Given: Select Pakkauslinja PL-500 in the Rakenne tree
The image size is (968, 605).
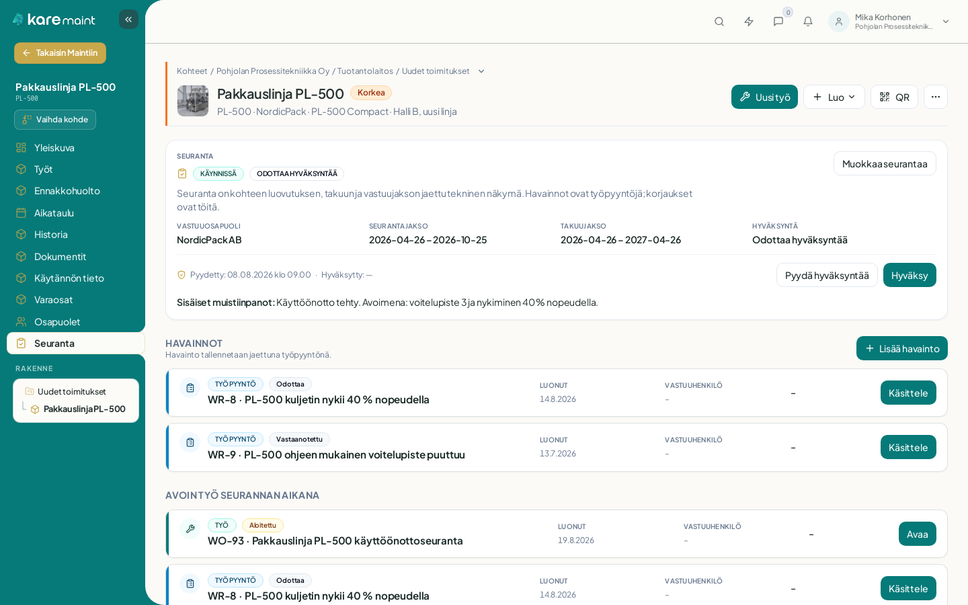Looking at the screenshot, I should (85, 409).
